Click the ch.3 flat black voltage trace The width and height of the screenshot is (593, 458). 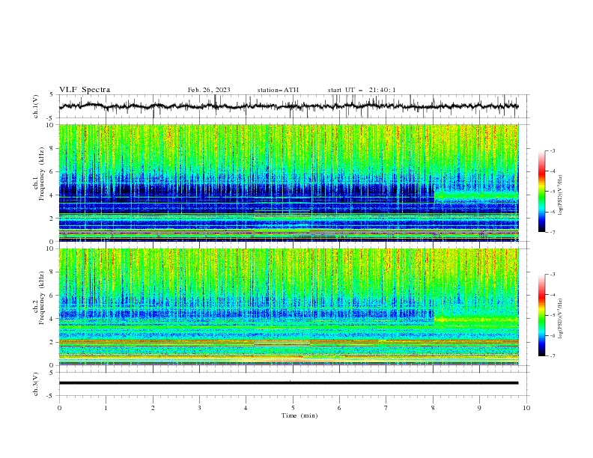click(x=288, y=383)
